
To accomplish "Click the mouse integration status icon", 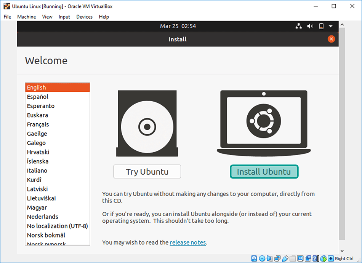I will pos(324,258).
